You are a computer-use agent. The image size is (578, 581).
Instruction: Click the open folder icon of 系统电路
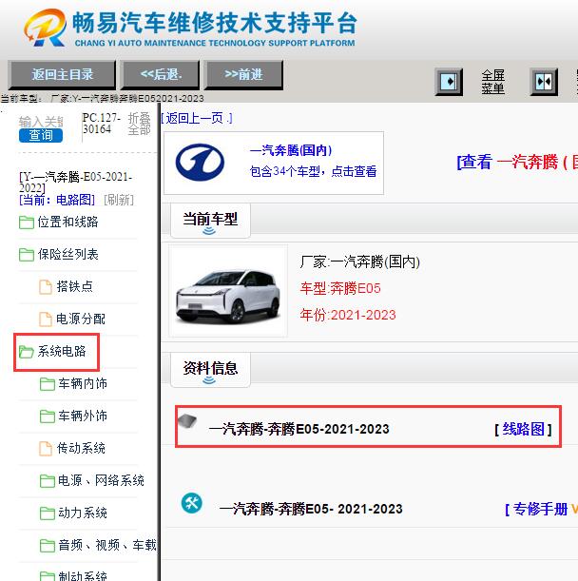point(27,351)
